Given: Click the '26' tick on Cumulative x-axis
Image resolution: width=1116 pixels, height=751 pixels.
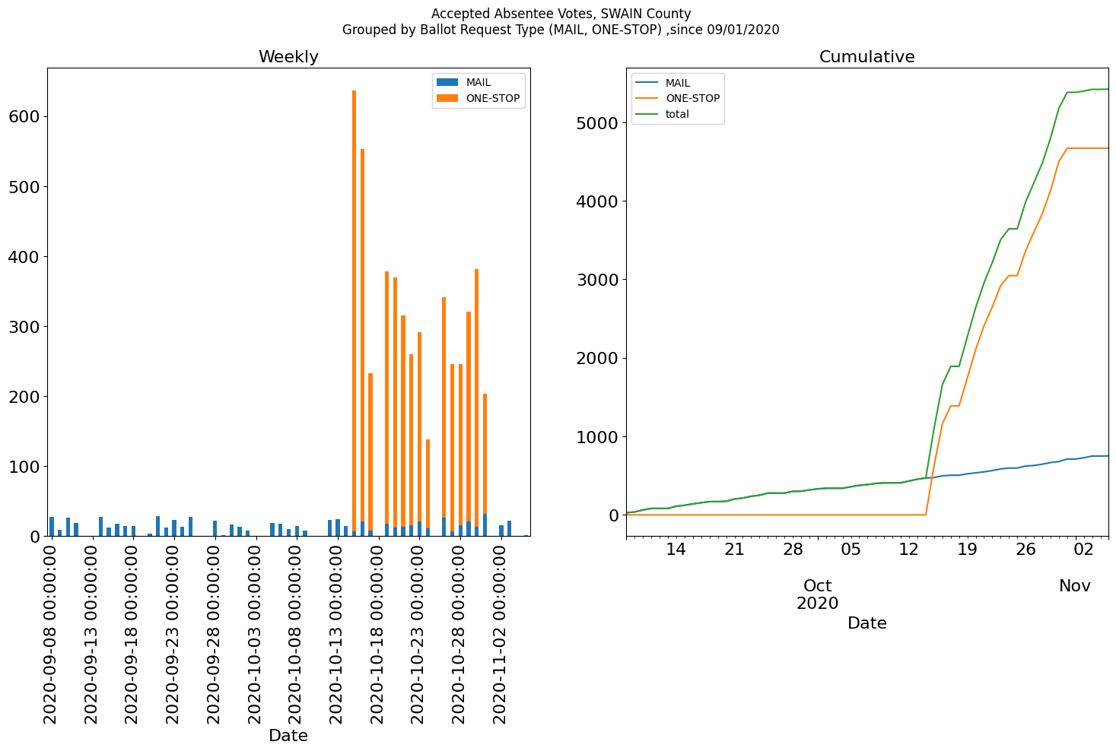Looking at the screenshot, I should [x=1026, y=549].
